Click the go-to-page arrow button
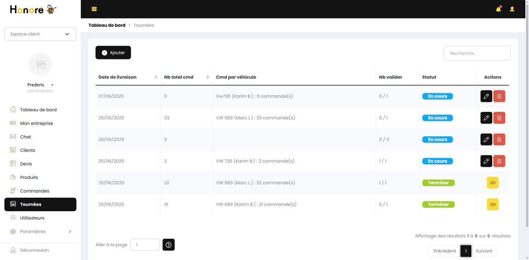 point(169,245)
